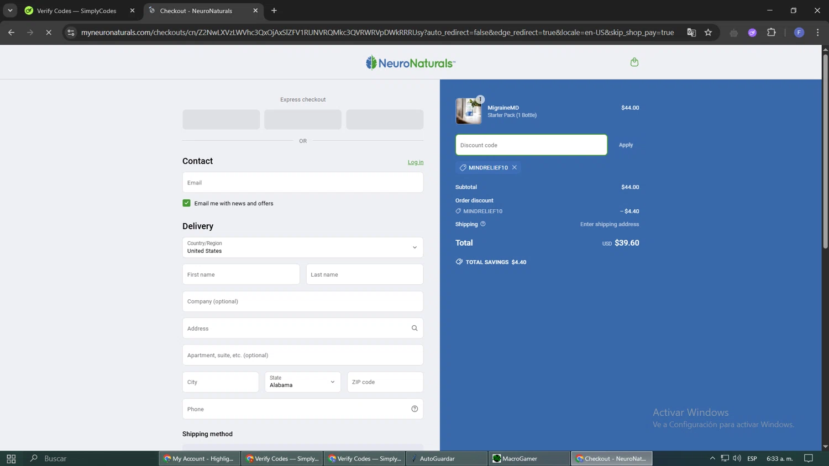
Task: Open My Account - Highlig... taskbar window
Action: click(x=200, y=458)
